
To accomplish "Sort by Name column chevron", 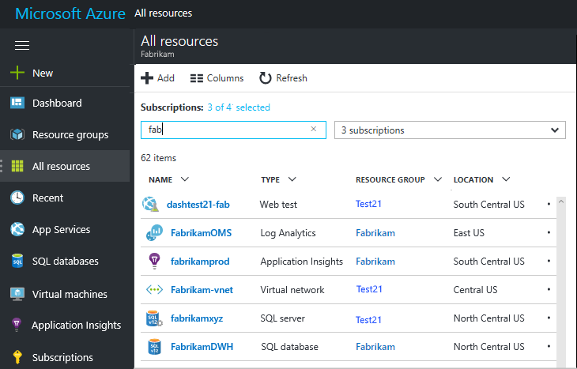I will 185,179.
